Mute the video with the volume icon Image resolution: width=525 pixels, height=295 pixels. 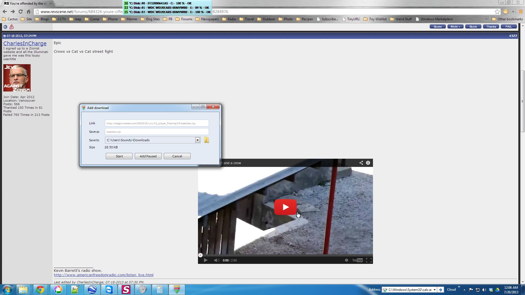click(x=217, y=260)
